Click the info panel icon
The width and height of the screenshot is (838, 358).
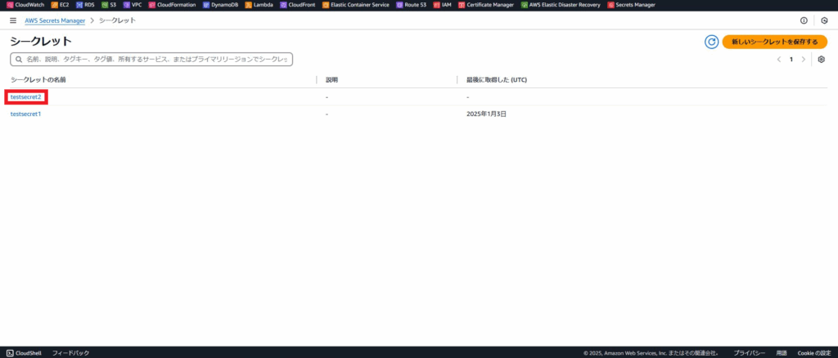804,20
